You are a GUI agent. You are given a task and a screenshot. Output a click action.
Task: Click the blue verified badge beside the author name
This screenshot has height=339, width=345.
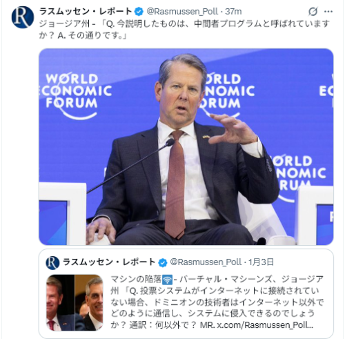click(139, 11)
